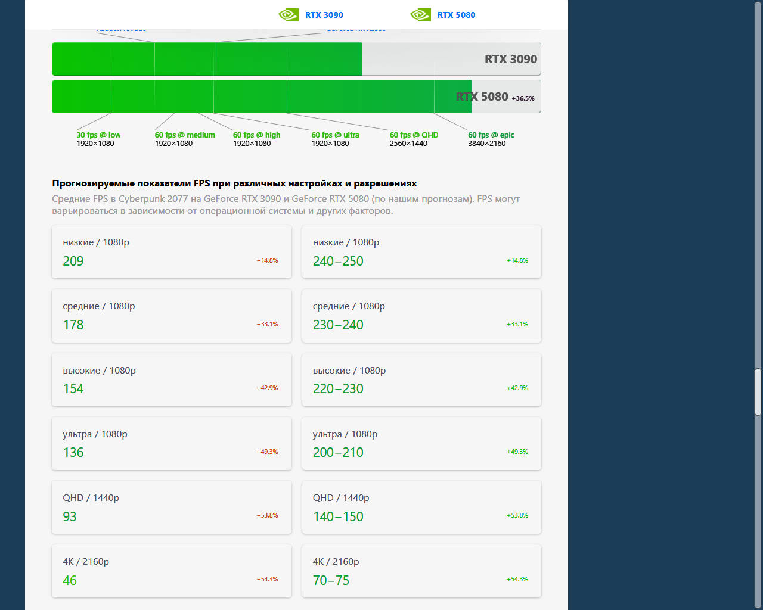This screenshot has height=610, width=763.
Task: Open the RTX 5080 header link
Action: (456, 15)
